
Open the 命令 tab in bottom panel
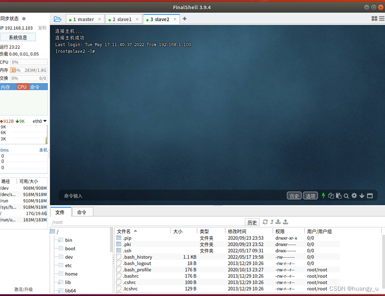(82, 212)
